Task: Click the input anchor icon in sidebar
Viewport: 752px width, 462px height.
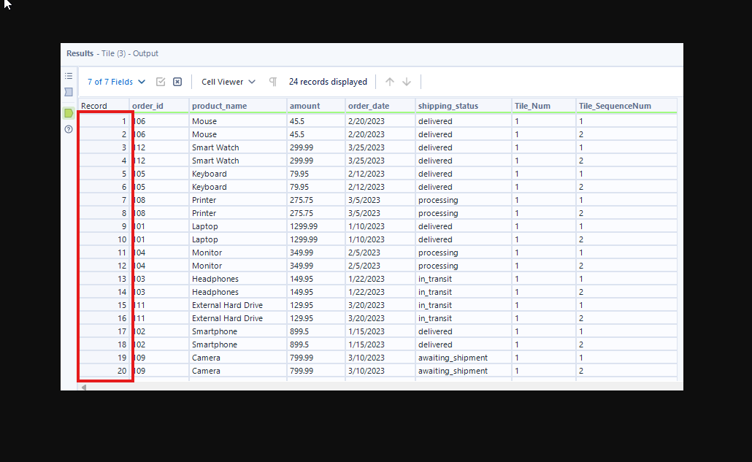Action: pos(69,92)
